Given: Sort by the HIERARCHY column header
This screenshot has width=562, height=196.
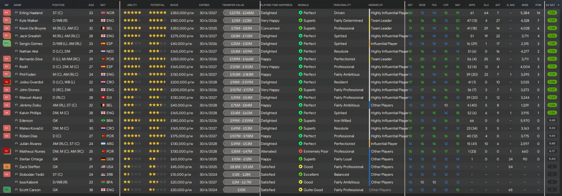Looking at the screenshot, I should (x=375, y=5).
